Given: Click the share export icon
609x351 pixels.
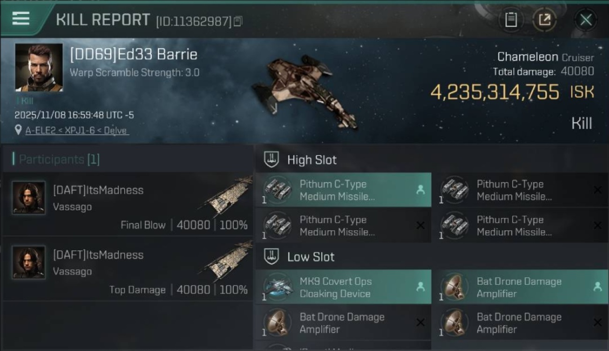Looking at the screenshot, I should pyautogui.click(x=544, y=20).
